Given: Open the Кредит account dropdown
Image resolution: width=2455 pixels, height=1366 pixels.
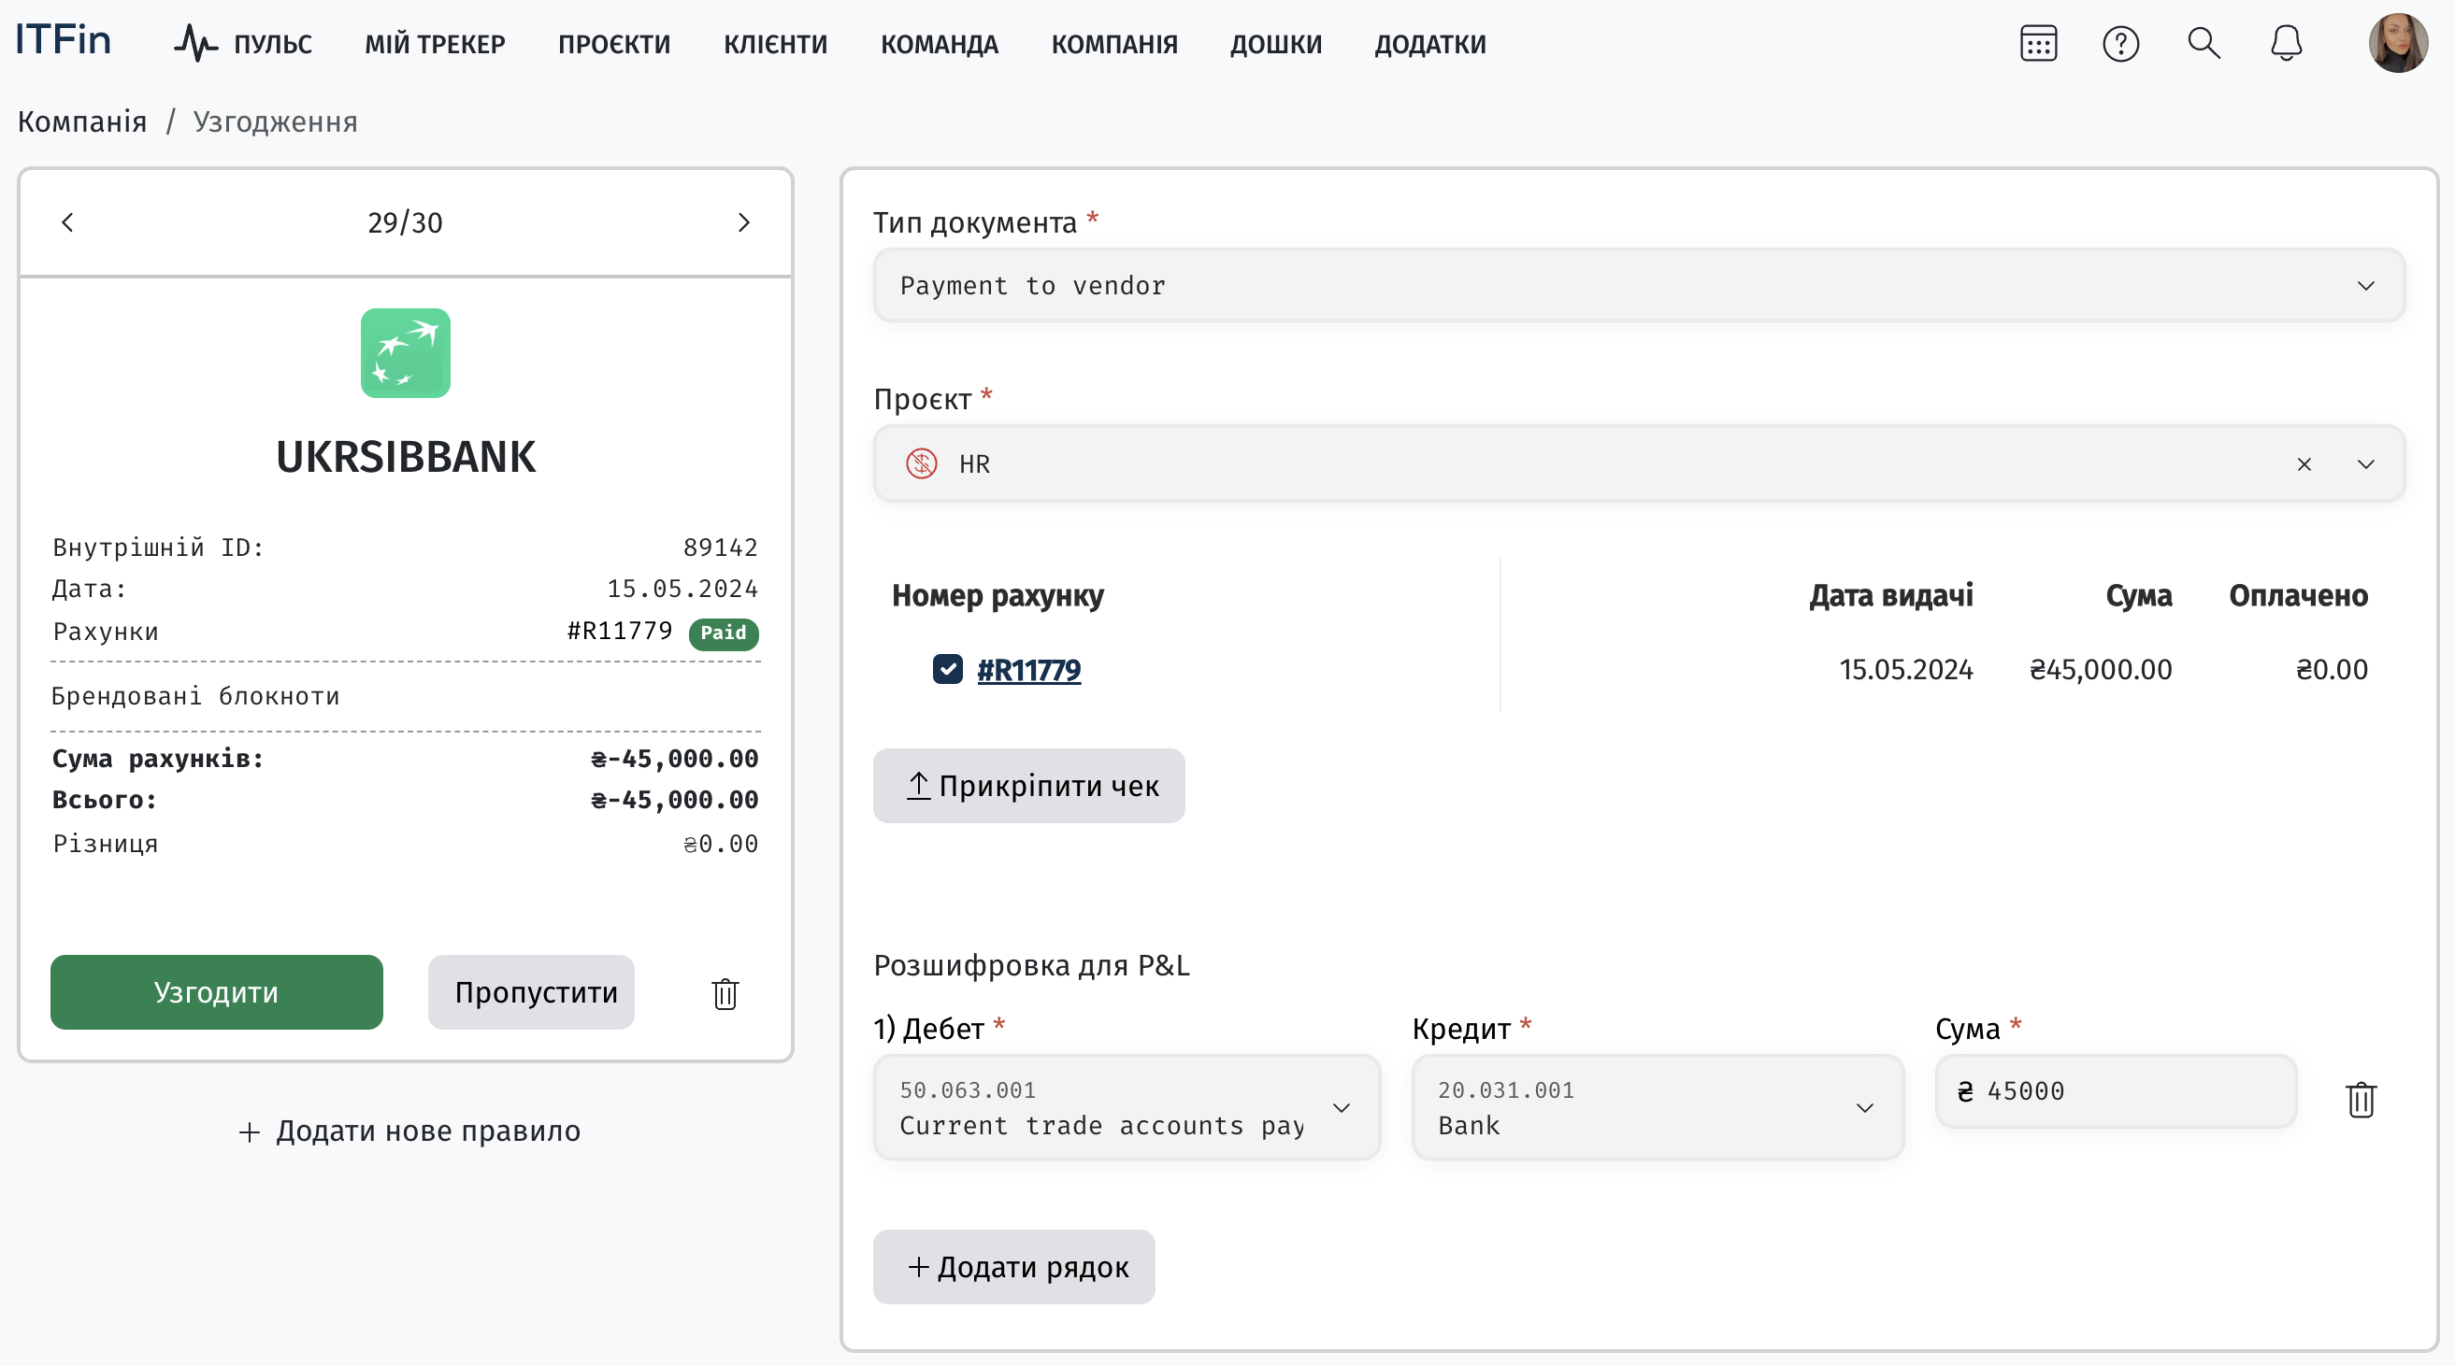Looking at the screenshot, I should pyautogui.click(x=1658, y=1107).
